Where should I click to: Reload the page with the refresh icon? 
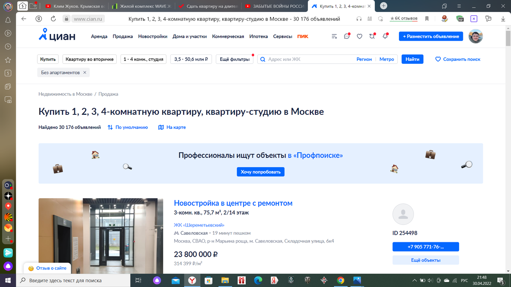(x=53, y=19)
